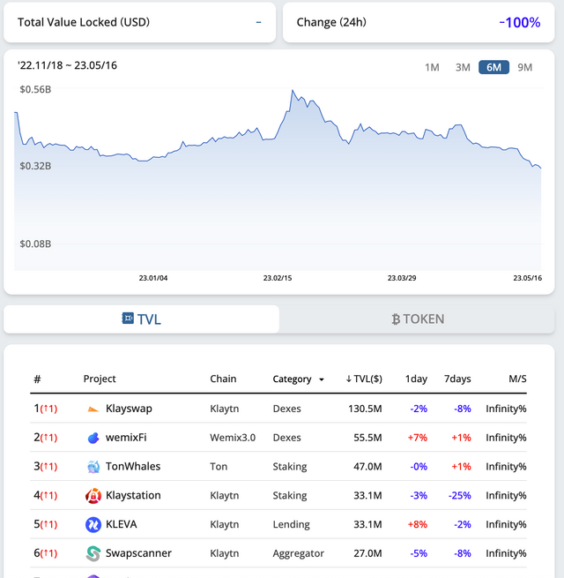Click rank 6 cell for Swapscanner
This screenshot has height=578, width=564.
click(45, 553)
